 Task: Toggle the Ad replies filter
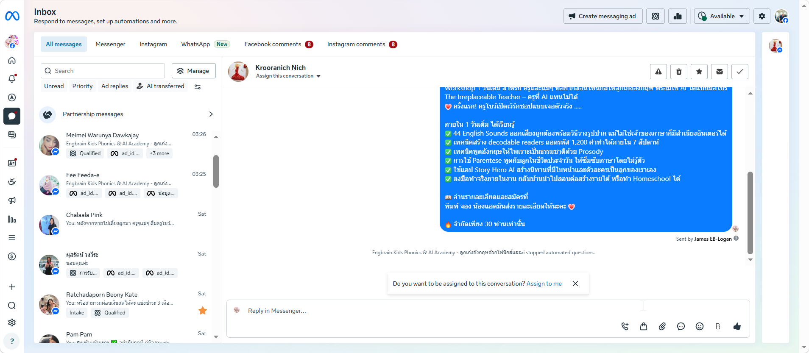pos(114,86)
